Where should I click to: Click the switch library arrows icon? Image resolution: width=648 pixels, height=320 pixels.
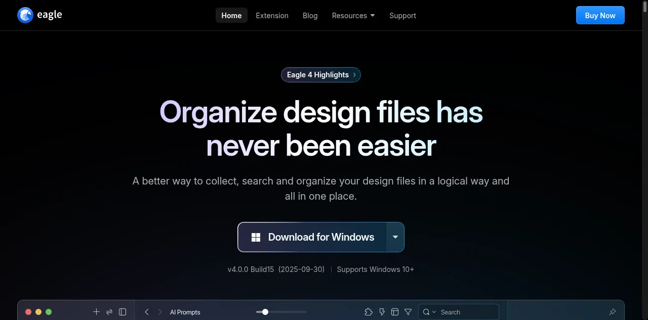click(x=109, y=312)
